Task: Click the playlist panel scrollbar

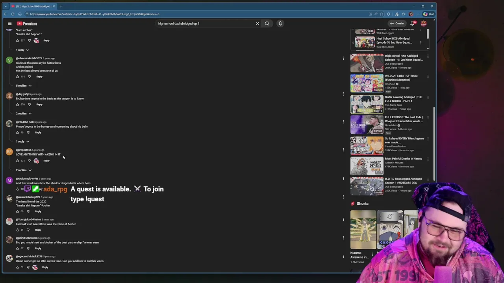Action: [x=427, y=33]
